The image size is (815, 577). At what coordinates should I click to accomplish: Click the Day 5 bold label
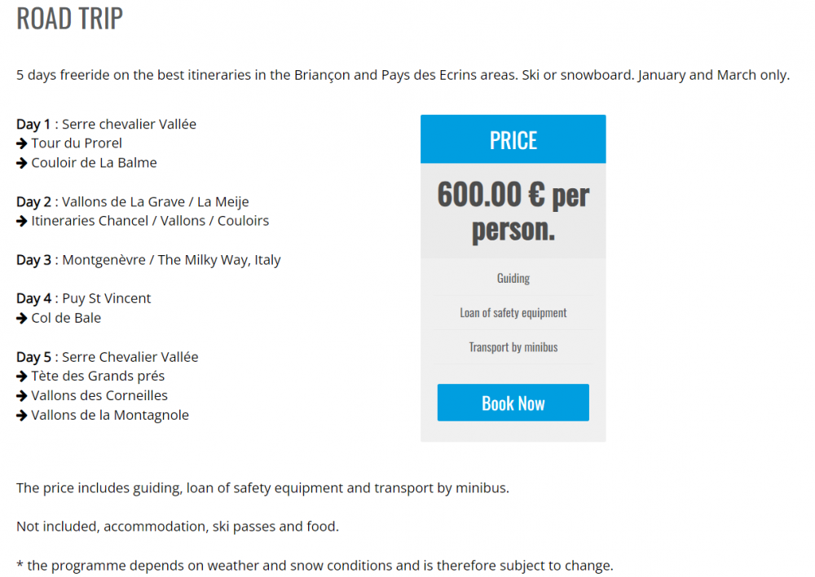pos(33,357)
